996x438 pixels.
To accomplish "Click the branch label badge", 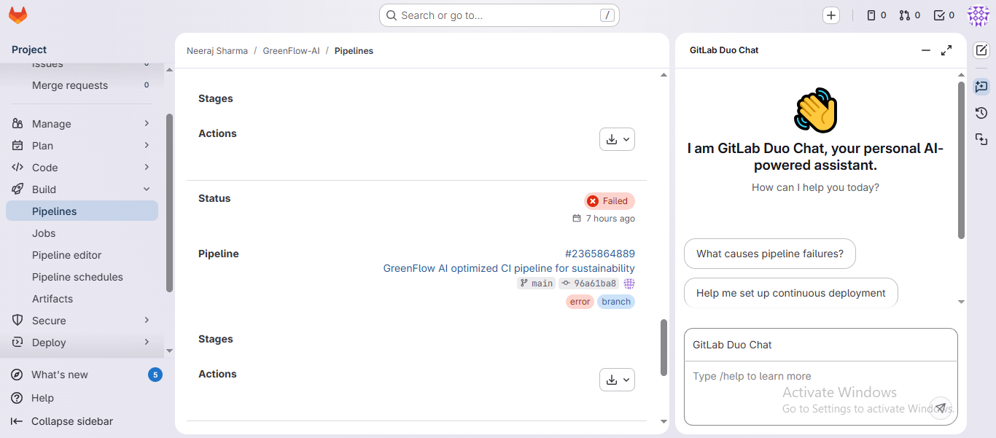I will pos(616,302).
